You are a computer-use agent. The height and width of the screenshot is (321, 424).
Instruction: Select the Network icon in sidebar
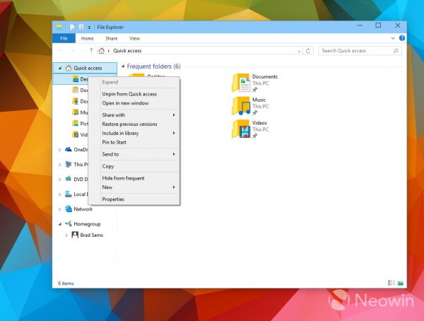pos(69,209)
